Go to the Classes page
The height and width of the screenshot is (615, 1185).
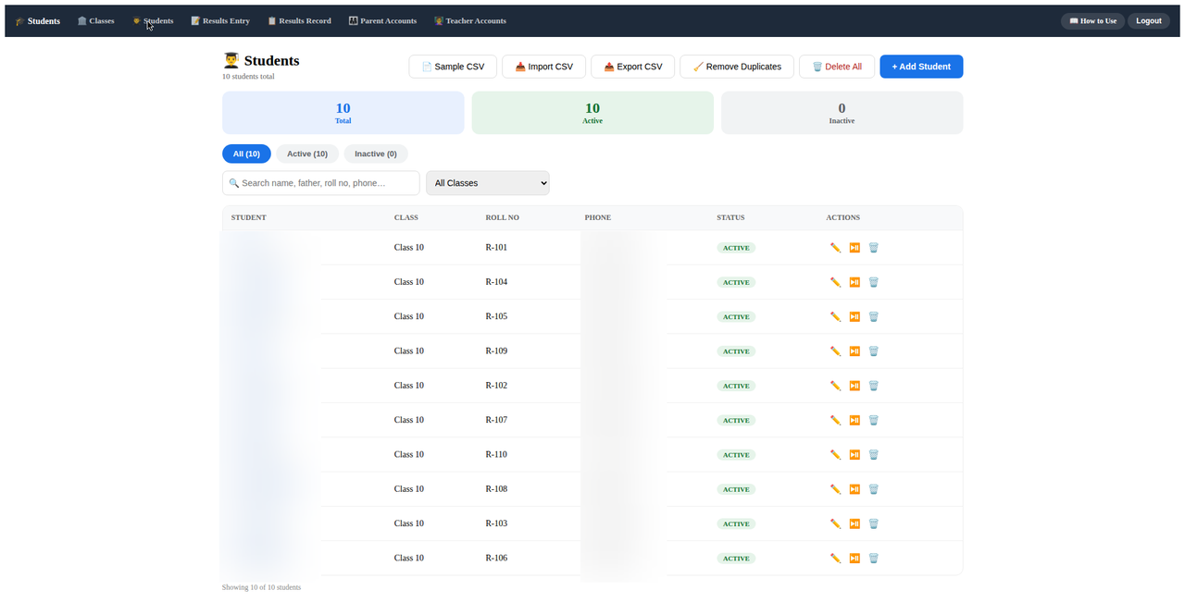click(x=96, y=20)
